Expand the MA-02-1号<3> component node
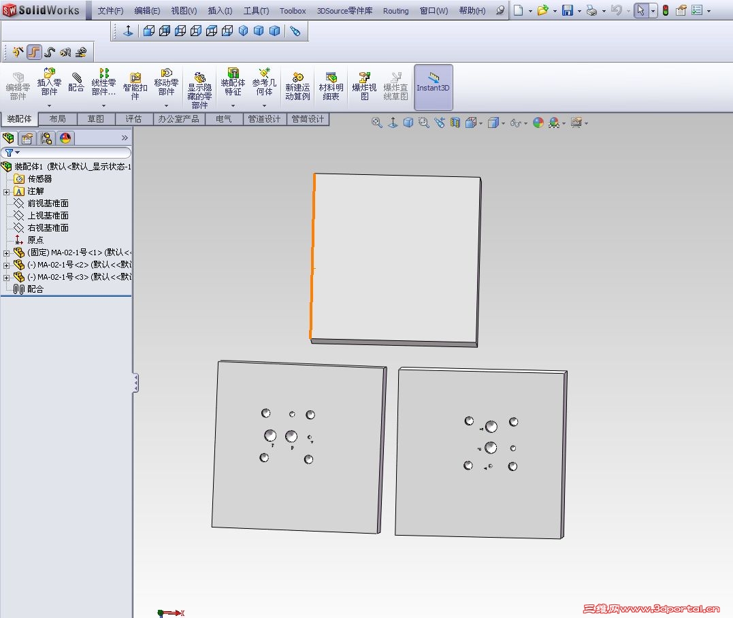 tap(7, 278)
